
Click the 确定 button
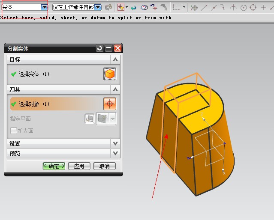tap(54, 166)
